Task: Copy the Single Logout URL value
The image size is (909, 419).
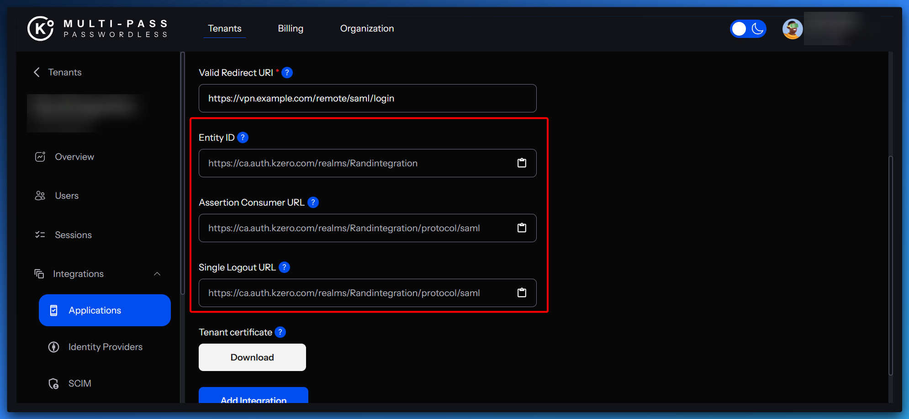Action: (x=522, y=293)
